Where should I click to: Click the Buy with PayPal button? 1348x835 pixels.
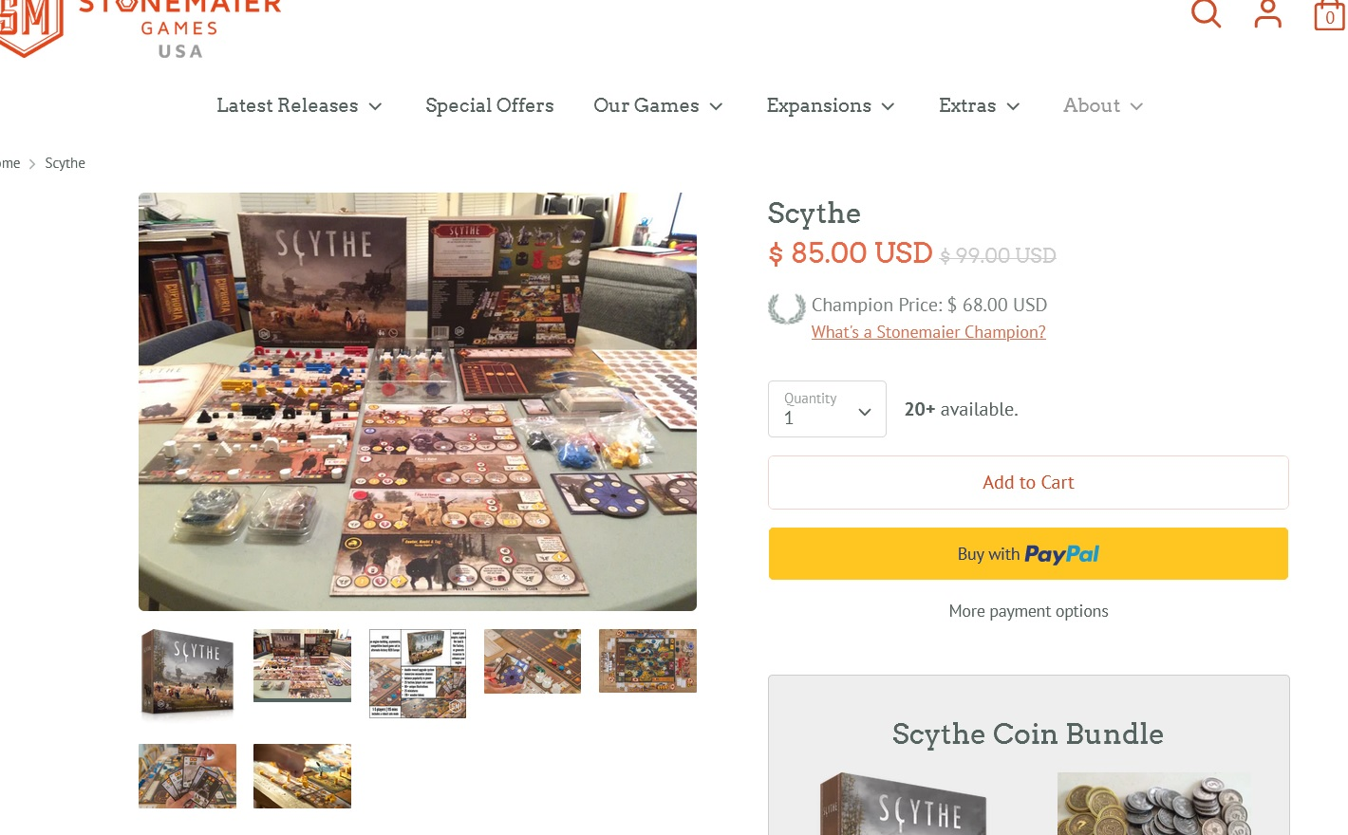pos(1028,554)
